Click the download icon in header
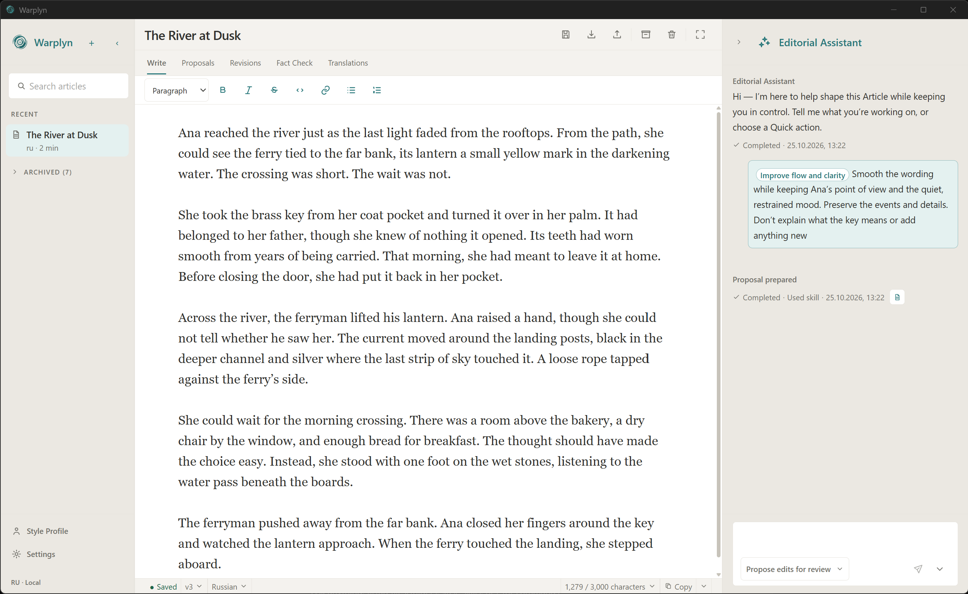Screen dimensions: 968x594 click(591, 34)
